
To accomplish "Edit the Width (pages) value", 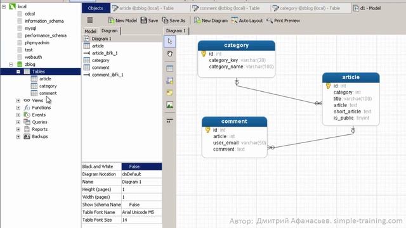I will click(141, 197).
